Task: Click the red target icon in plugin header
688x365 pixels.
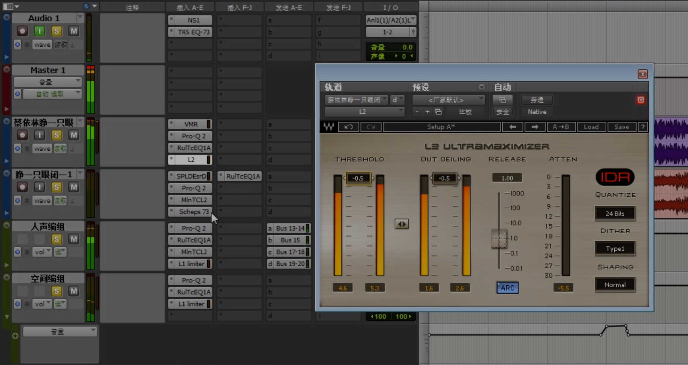Action: [641, 100]
